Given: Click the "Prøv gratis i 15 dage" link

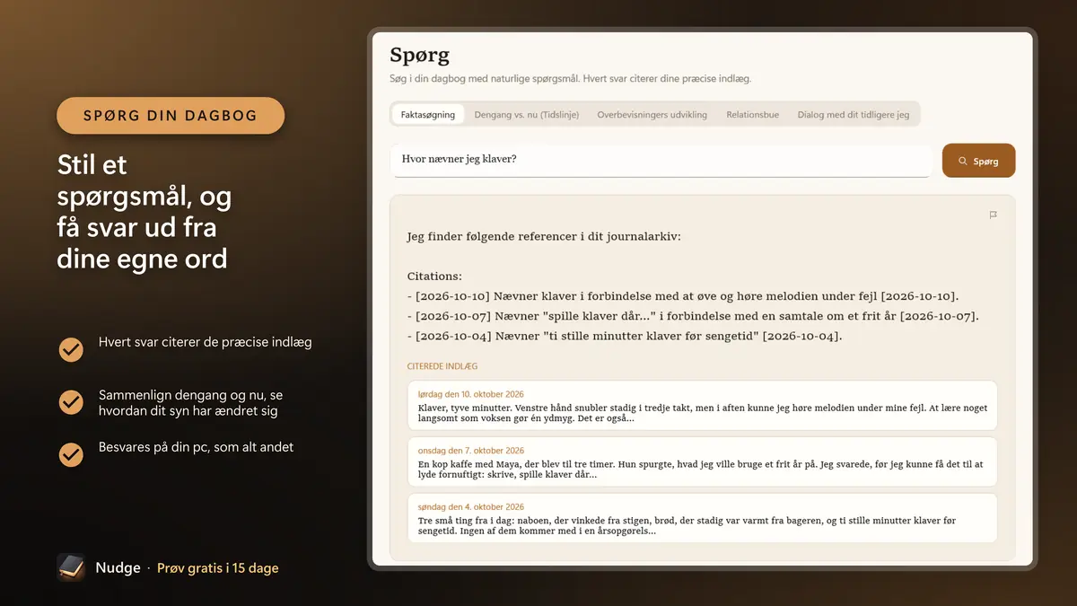Looking at the screenshot, I should 218,568.
